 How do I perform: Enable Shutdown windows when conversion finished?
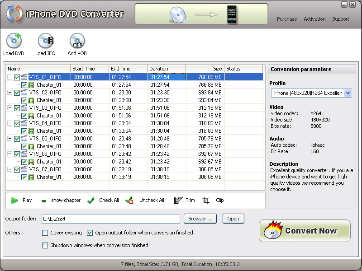[45, 245]
